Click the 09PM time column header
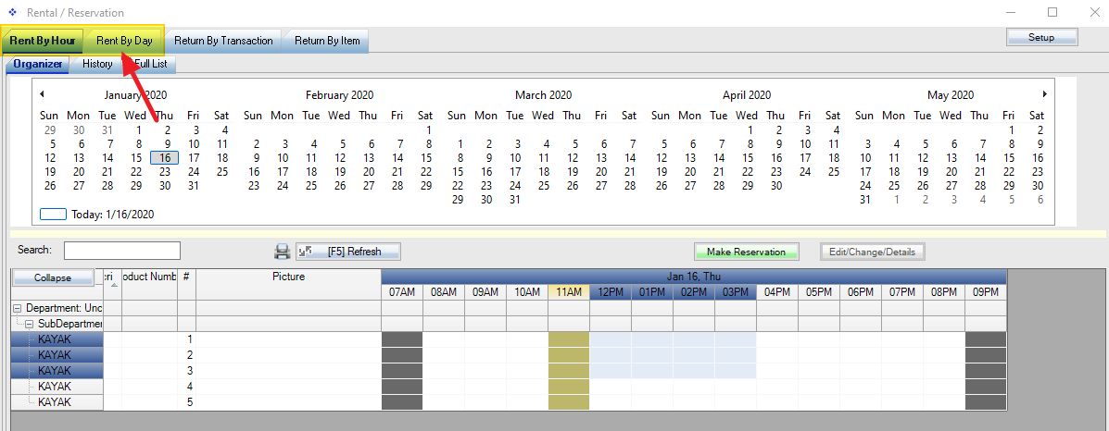 pyautogui.click(x=985, y=292)
